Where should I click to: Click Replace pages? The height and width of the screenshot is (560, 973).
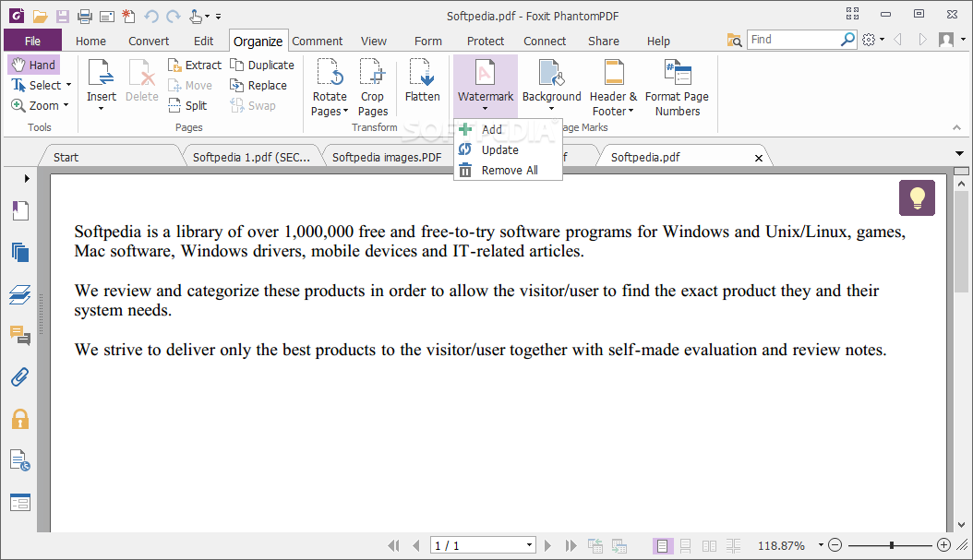258,85
